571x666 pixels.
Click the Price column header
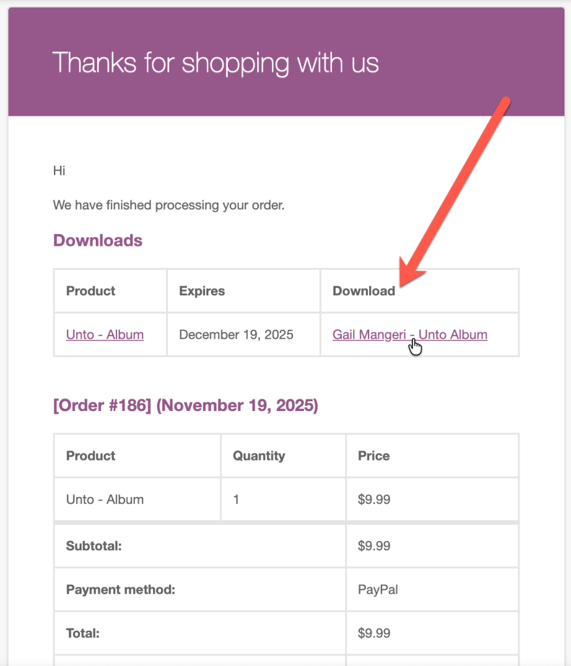pyautogui.click(x=374, y=456)
